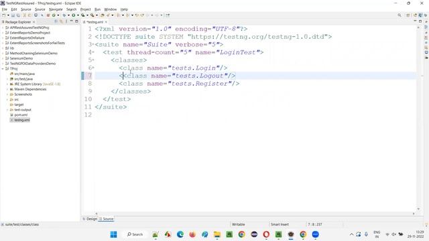Click the pom.xml file icon in tree
Screen dimensions: 429x241
coord(12,114)
